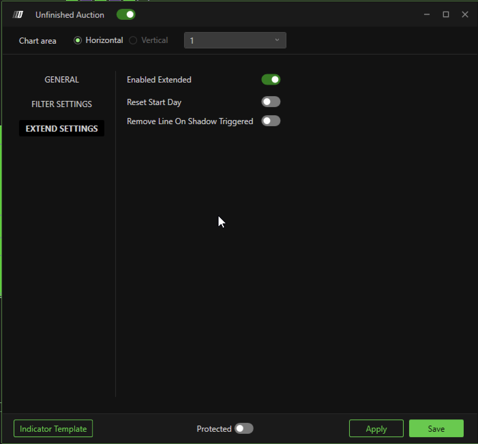This screenshot has width=478, height=444.
Task: Click the app logo icon in title bar
Action: (x=18, y=15)
